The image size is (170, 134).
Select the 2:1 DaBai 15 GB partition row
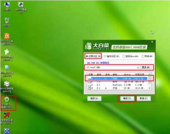(117, 88)
